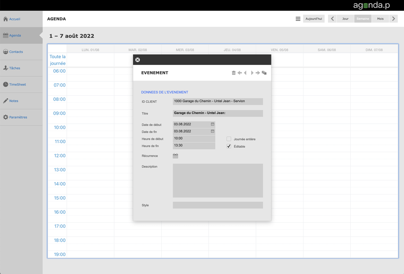Screen dimensions: 404x274
Task: Open the recurrence calendar icon
Action: (x=176, y=156)
